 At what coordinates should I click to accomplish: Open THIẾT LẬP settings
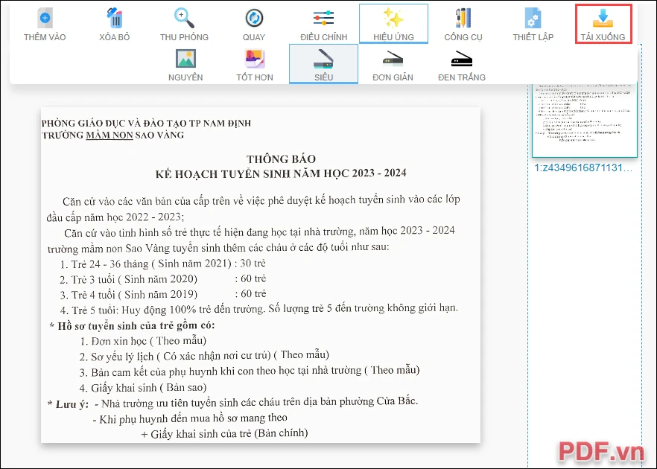tap(533, 24)
